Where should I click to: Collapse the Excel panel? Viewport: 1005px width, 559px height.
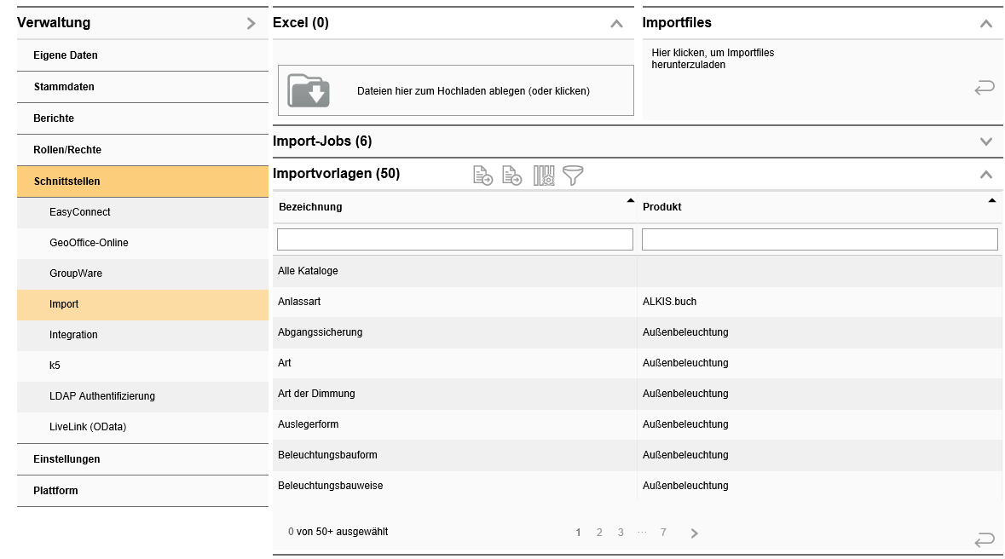click(x=616, y=24)
